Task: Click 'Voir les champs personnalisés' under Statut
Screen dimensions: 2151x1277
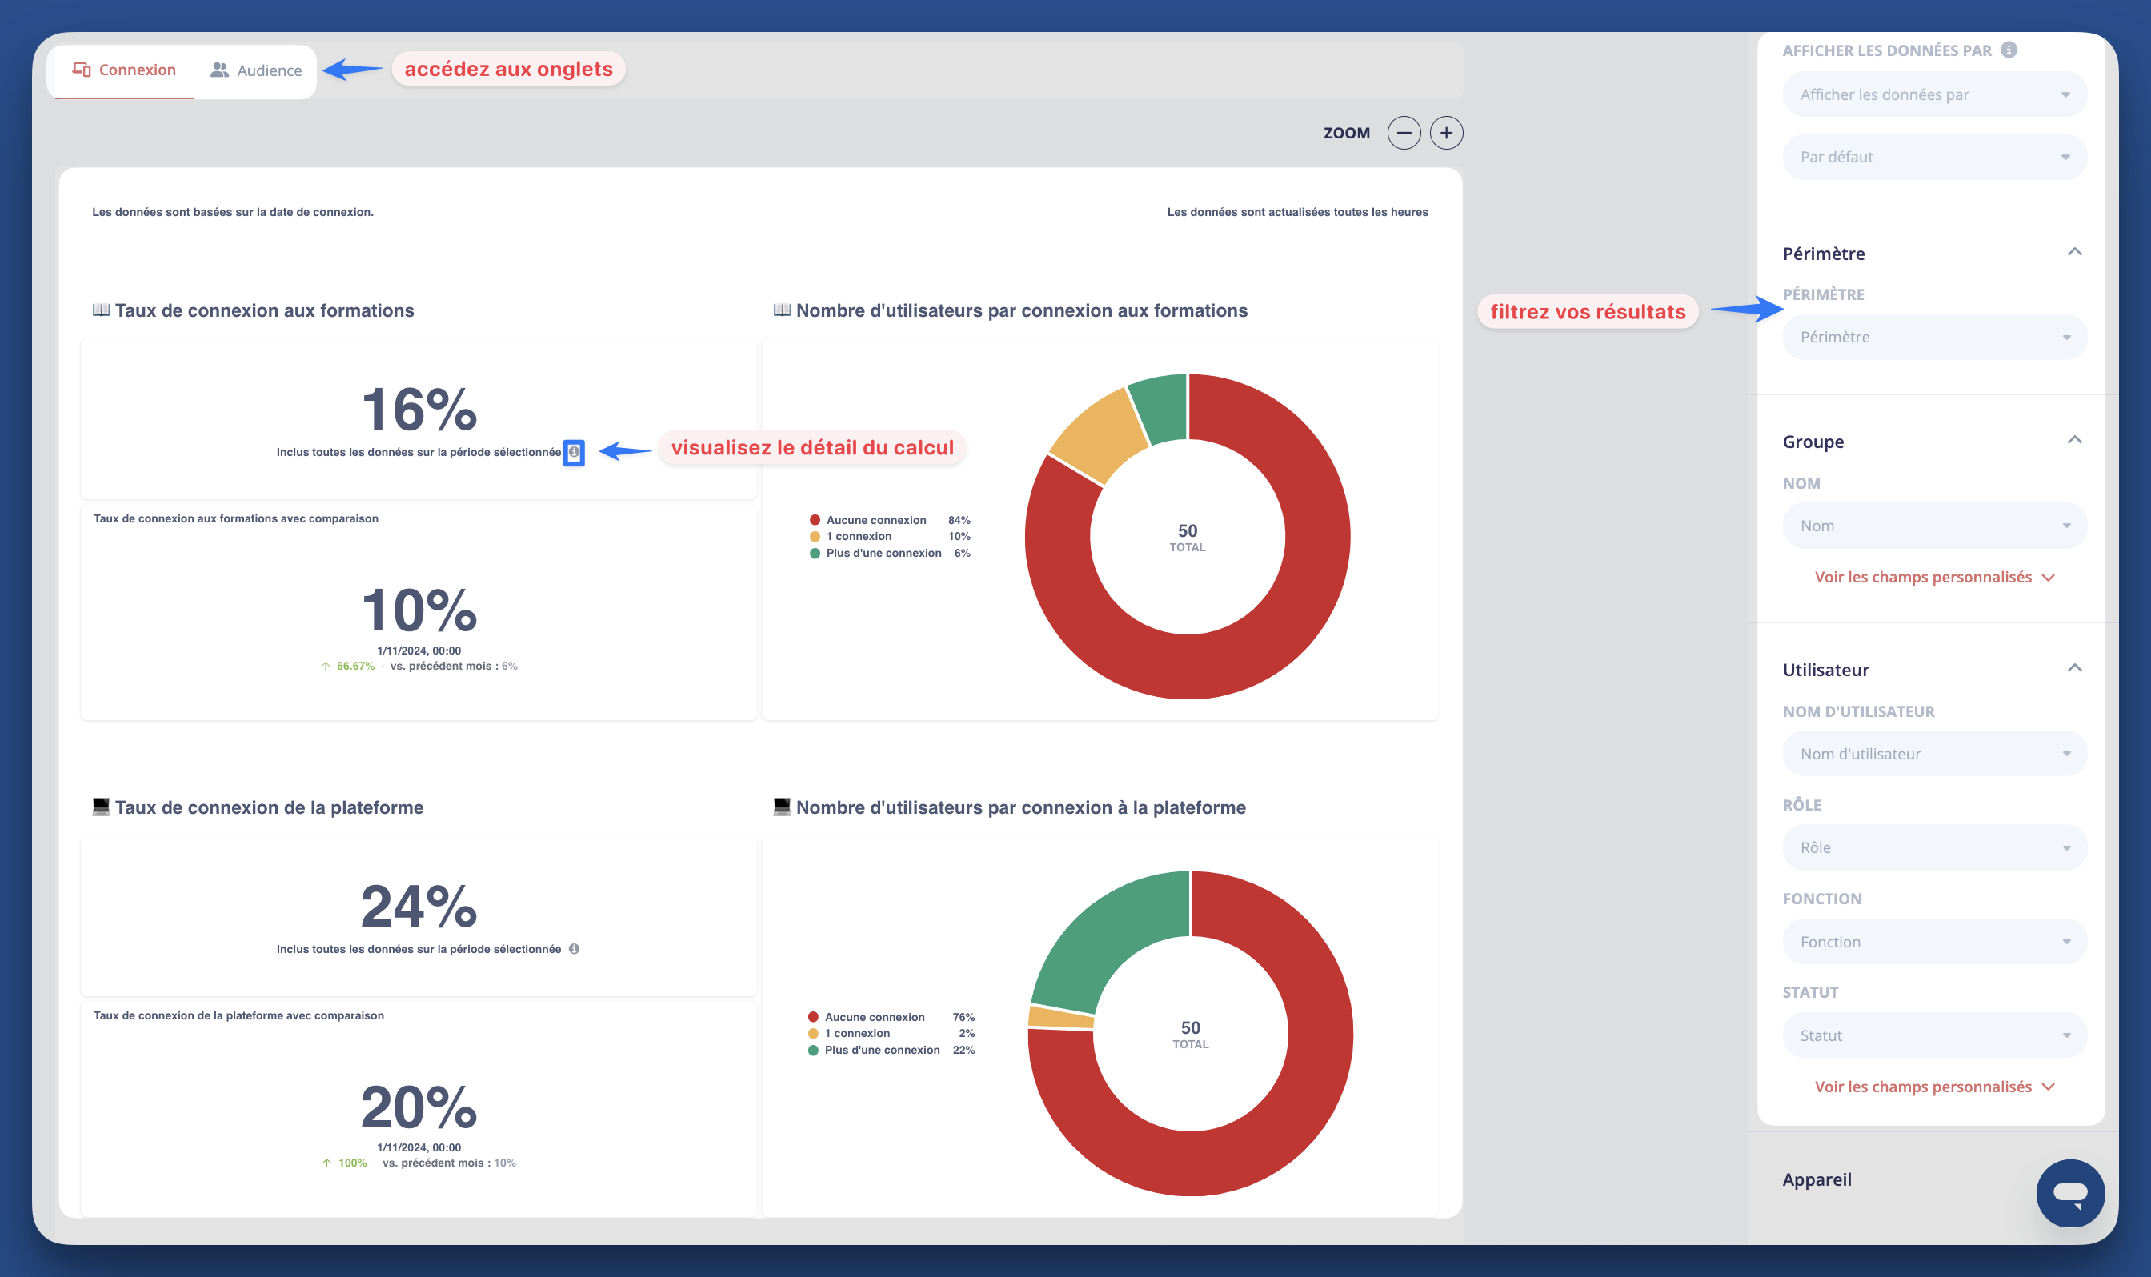Action: click(1922, 1086)
